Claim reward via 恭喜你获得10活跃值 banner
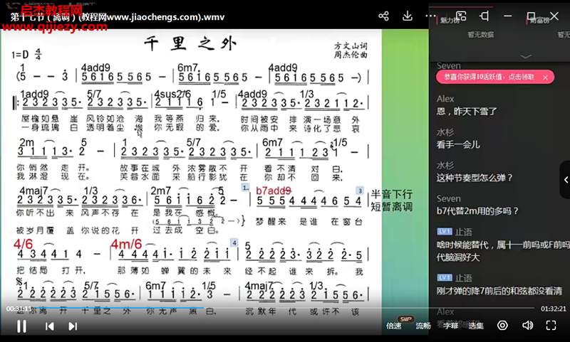 pyautogui.click(x=489, y=78)
